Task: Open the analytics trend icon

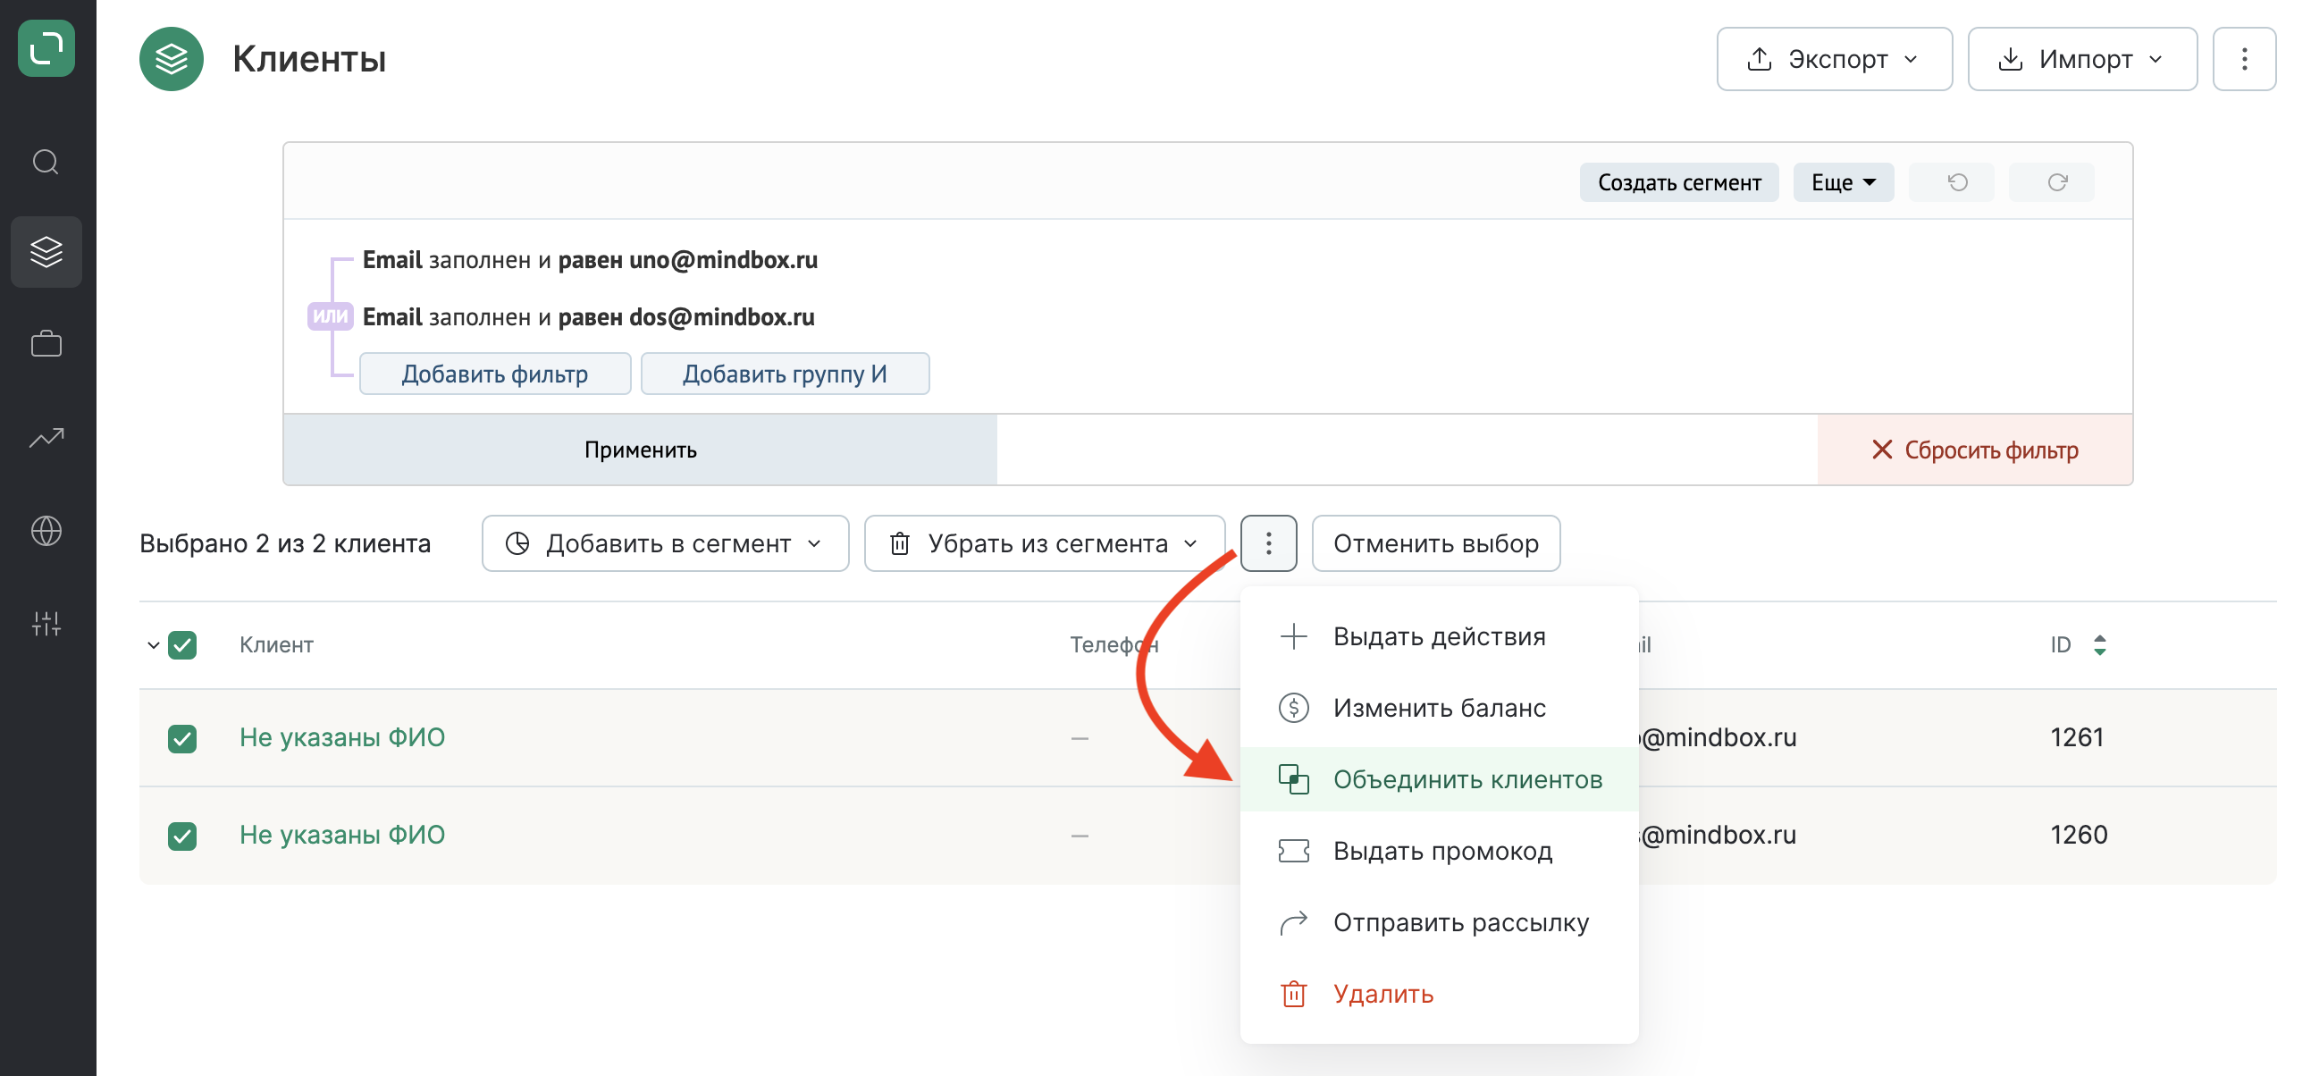Action: point(46,437)
